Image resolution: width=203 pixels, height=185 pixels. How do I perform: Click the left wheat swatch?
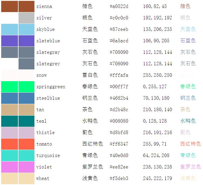pyautogui.click(x=10, y=179)
